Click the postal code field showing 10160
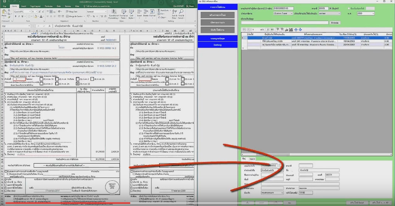The height and width of the screenshot is (206, 395). coord(305,193)
